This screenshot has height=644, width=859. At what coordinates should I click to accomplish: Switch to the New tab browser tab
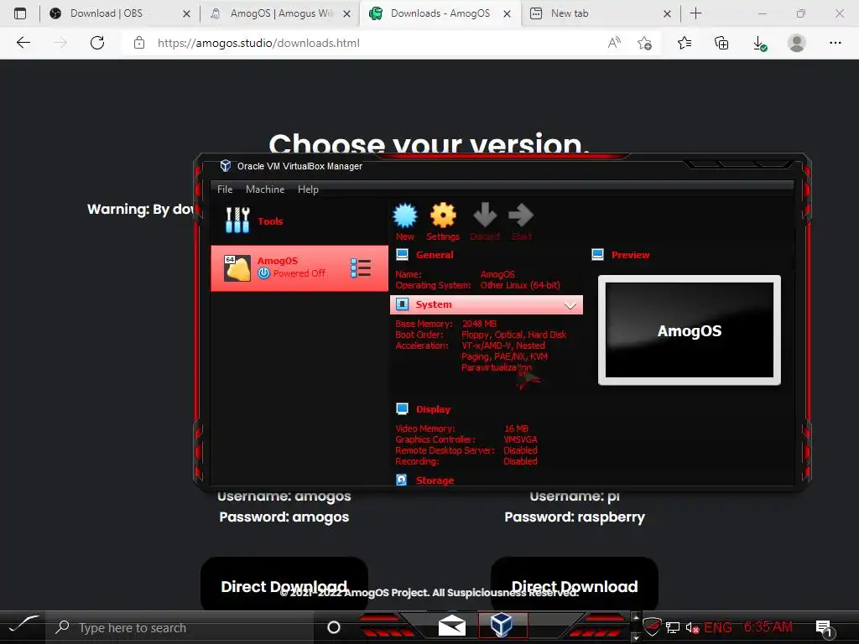600,13
